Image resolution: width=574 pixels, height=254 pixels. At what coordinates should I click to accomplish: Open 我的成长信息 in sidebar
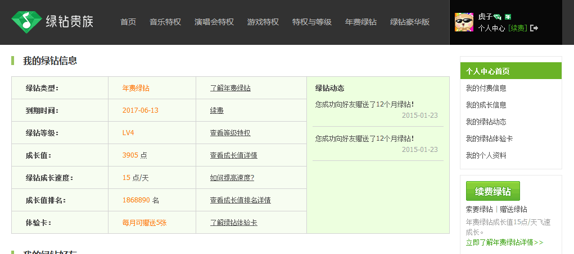click(486, 105)
